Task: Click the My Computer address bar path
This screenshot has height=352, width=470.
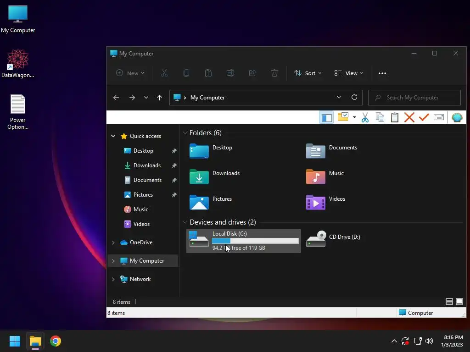Action: point(207,98)
